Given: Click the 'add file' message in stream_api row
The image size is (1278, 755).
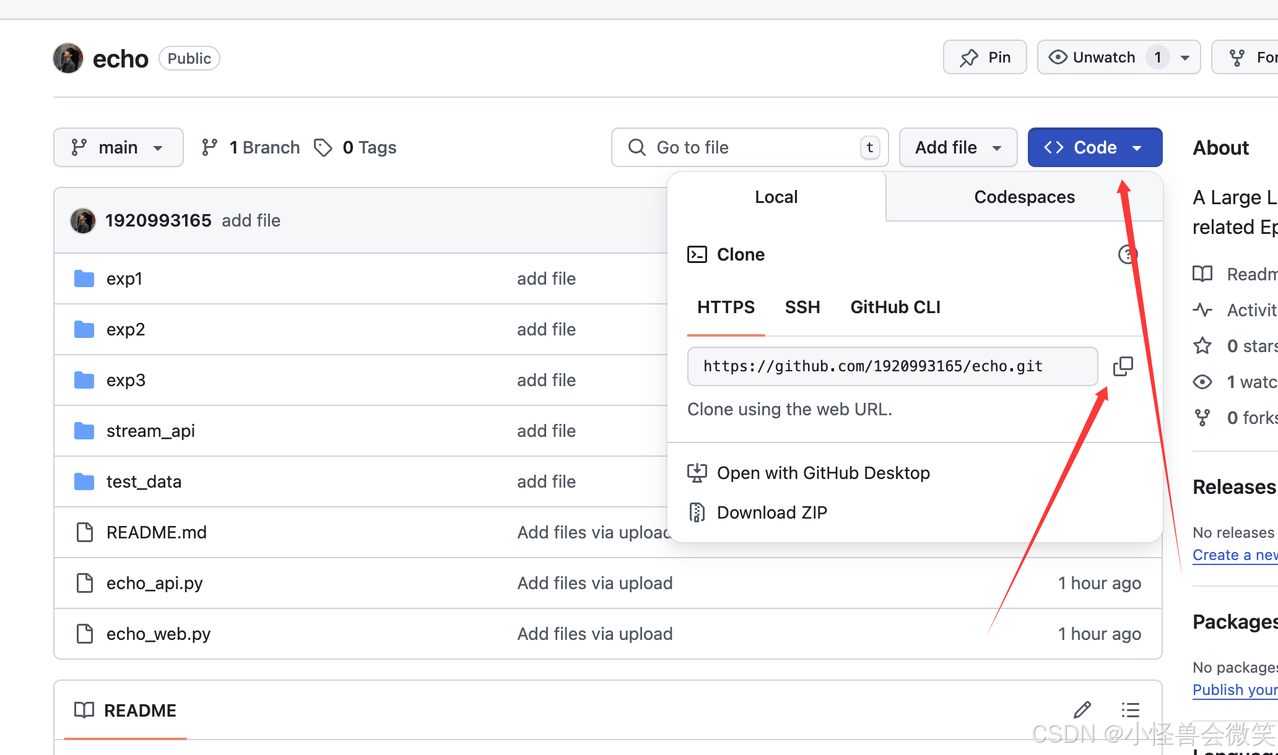Looking at the screenshot, I should tap(546, 431).
